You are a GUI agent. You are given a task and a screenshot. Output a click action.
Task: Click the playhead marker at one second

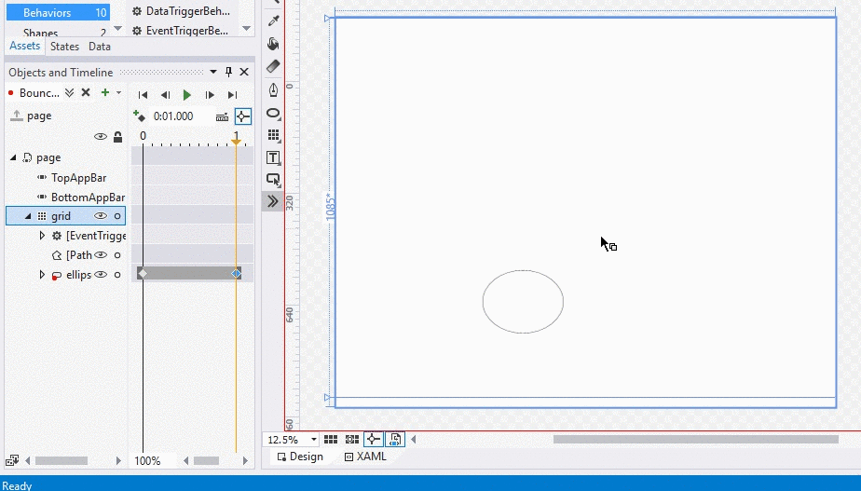coord(236,142)
